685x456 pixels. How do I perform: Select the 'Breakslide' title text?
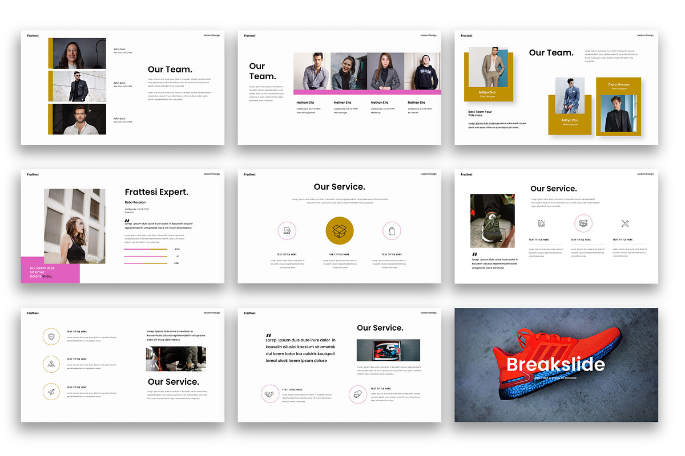[x=555, y=364]
